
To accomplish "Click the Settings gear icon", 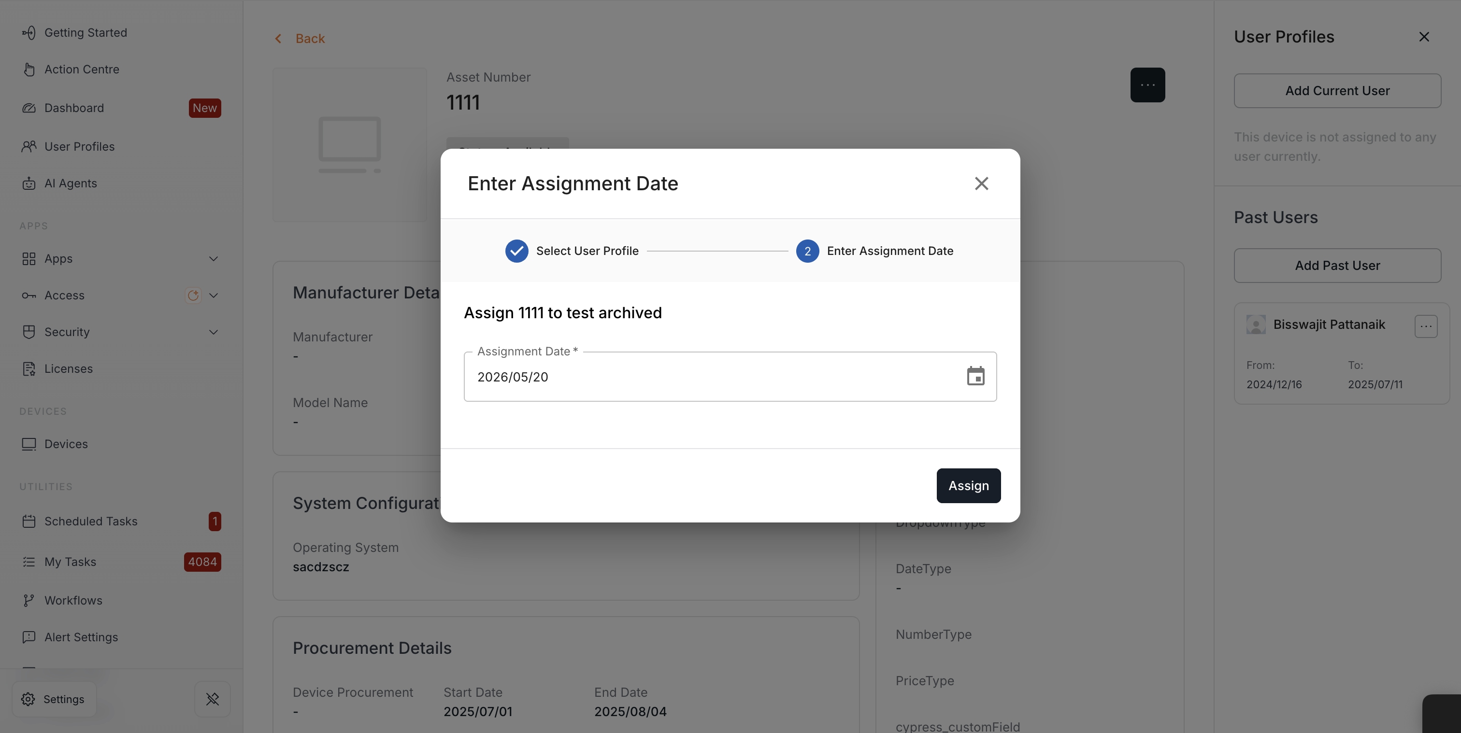I will click(29, 699).
